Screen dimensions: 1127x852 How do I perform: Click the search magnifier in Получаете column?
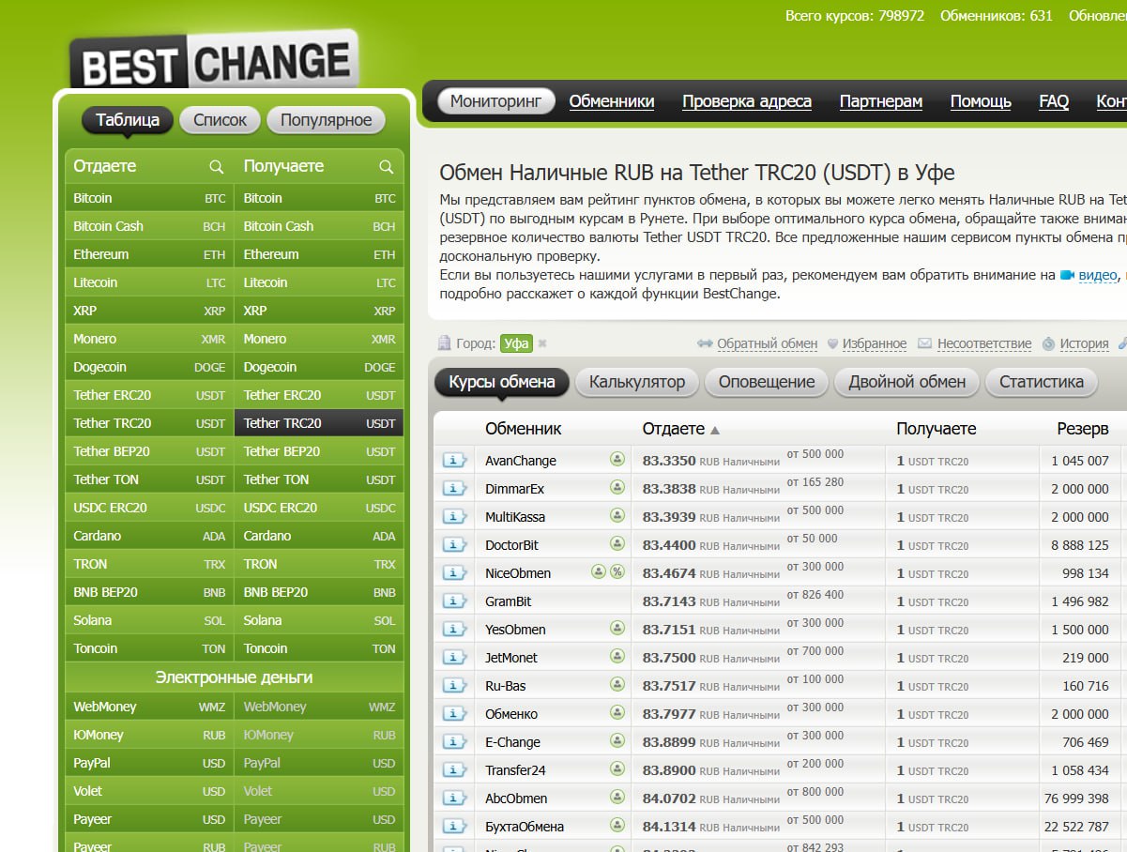(x=386, y=167)
